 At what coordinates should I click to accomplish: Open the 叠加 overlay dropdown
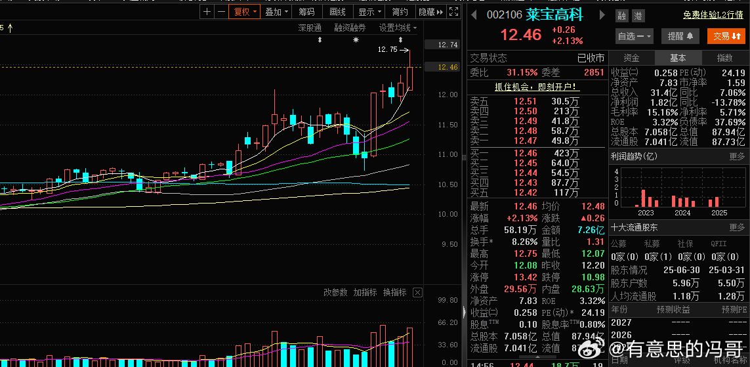277,12
